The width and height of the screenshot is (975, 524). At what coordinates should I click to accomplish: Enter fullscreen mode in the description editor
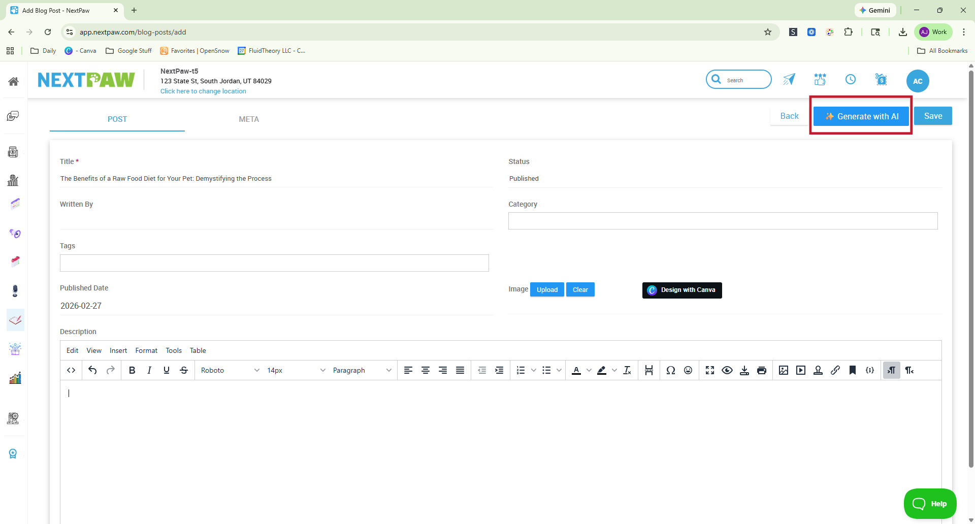point(709,370)
